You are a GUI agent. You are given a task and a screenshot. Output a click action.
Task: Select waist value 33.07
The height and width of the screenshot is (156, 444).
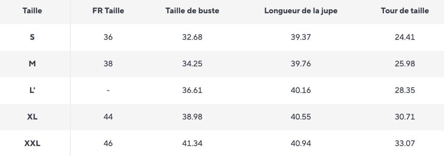point(405,143)
